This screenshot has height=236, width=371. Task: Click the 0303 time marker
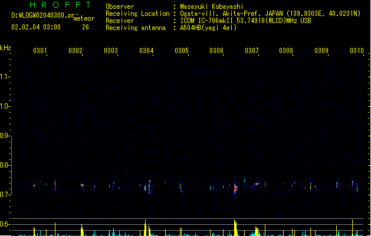click(111, 51)
